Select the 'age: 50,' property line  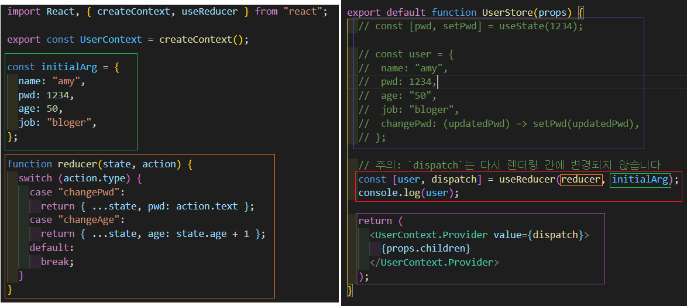pos(41,109)
